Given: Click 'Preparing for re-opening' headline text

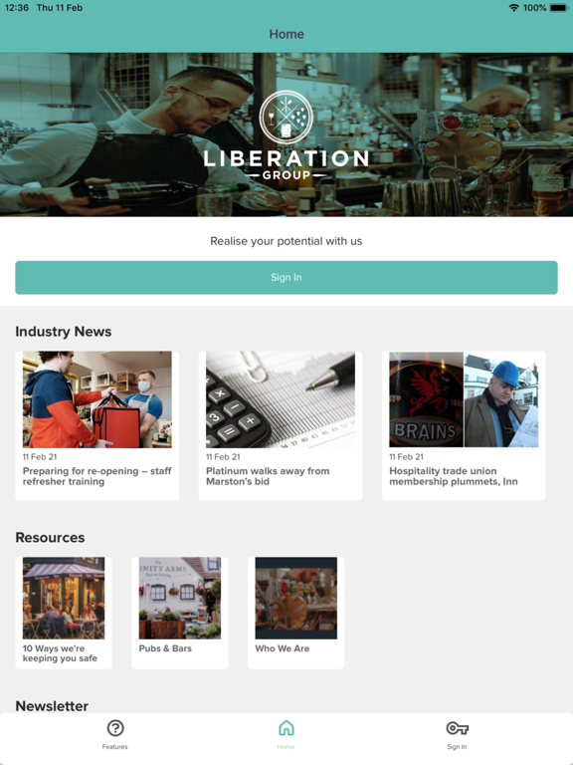Looking at the screenshot, I should point(96,476).
